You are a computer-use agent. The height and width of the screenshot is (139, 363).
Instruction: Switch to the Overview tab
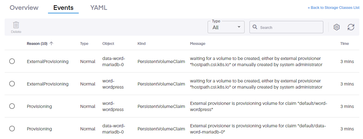24,8
